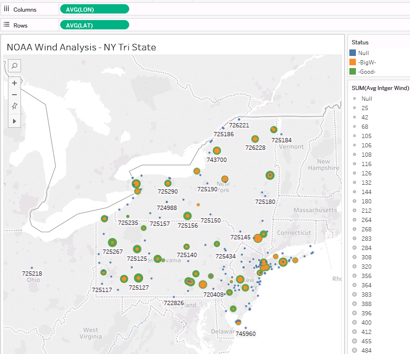The image size is (410, 354).
Task: Select map mark above label 743700
Action: [216, 151]
